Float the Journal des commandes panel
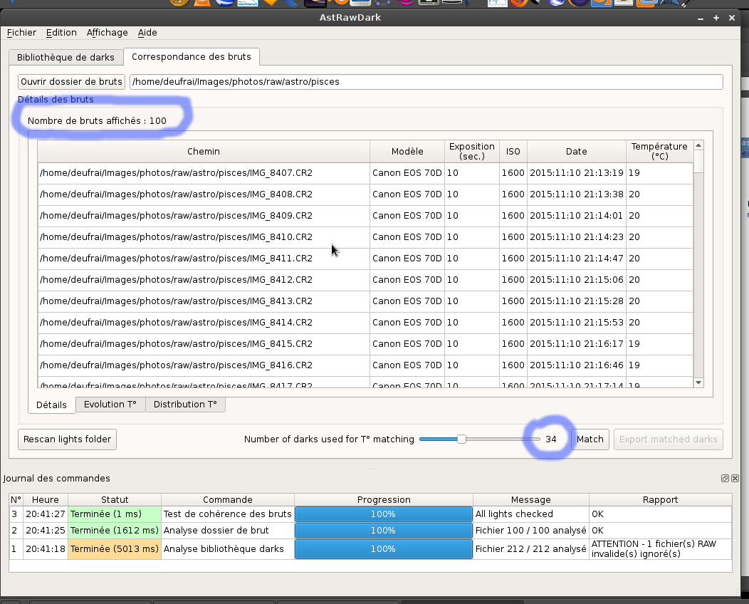Viewport: 749px width, 604px height. [725, 479]
